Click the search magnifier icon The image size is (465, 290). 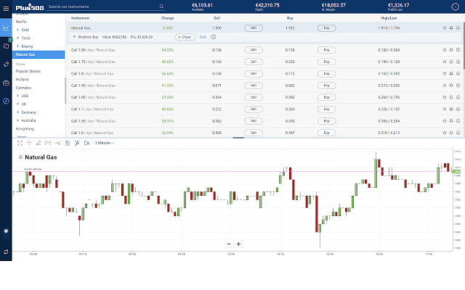[x=161, y=7]
